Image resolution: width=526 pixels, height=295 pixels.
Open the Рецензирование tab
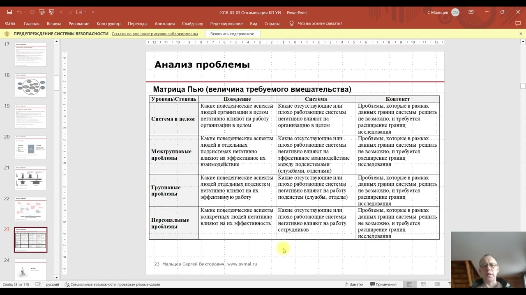click(x=226, y=24)
